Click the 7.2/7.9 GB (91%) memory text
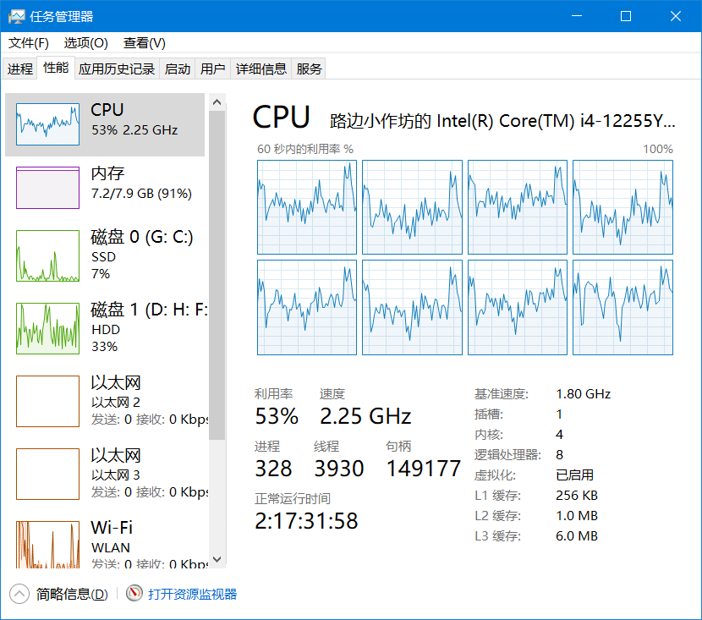Image resolution: width=702 pixels, height=620 pixels. (x=141, y=194)
